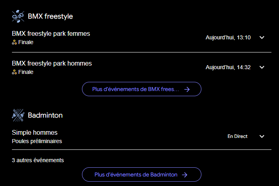Click the medal icon for women's park final
Viewport: 279px width, 186px height.
14,42
